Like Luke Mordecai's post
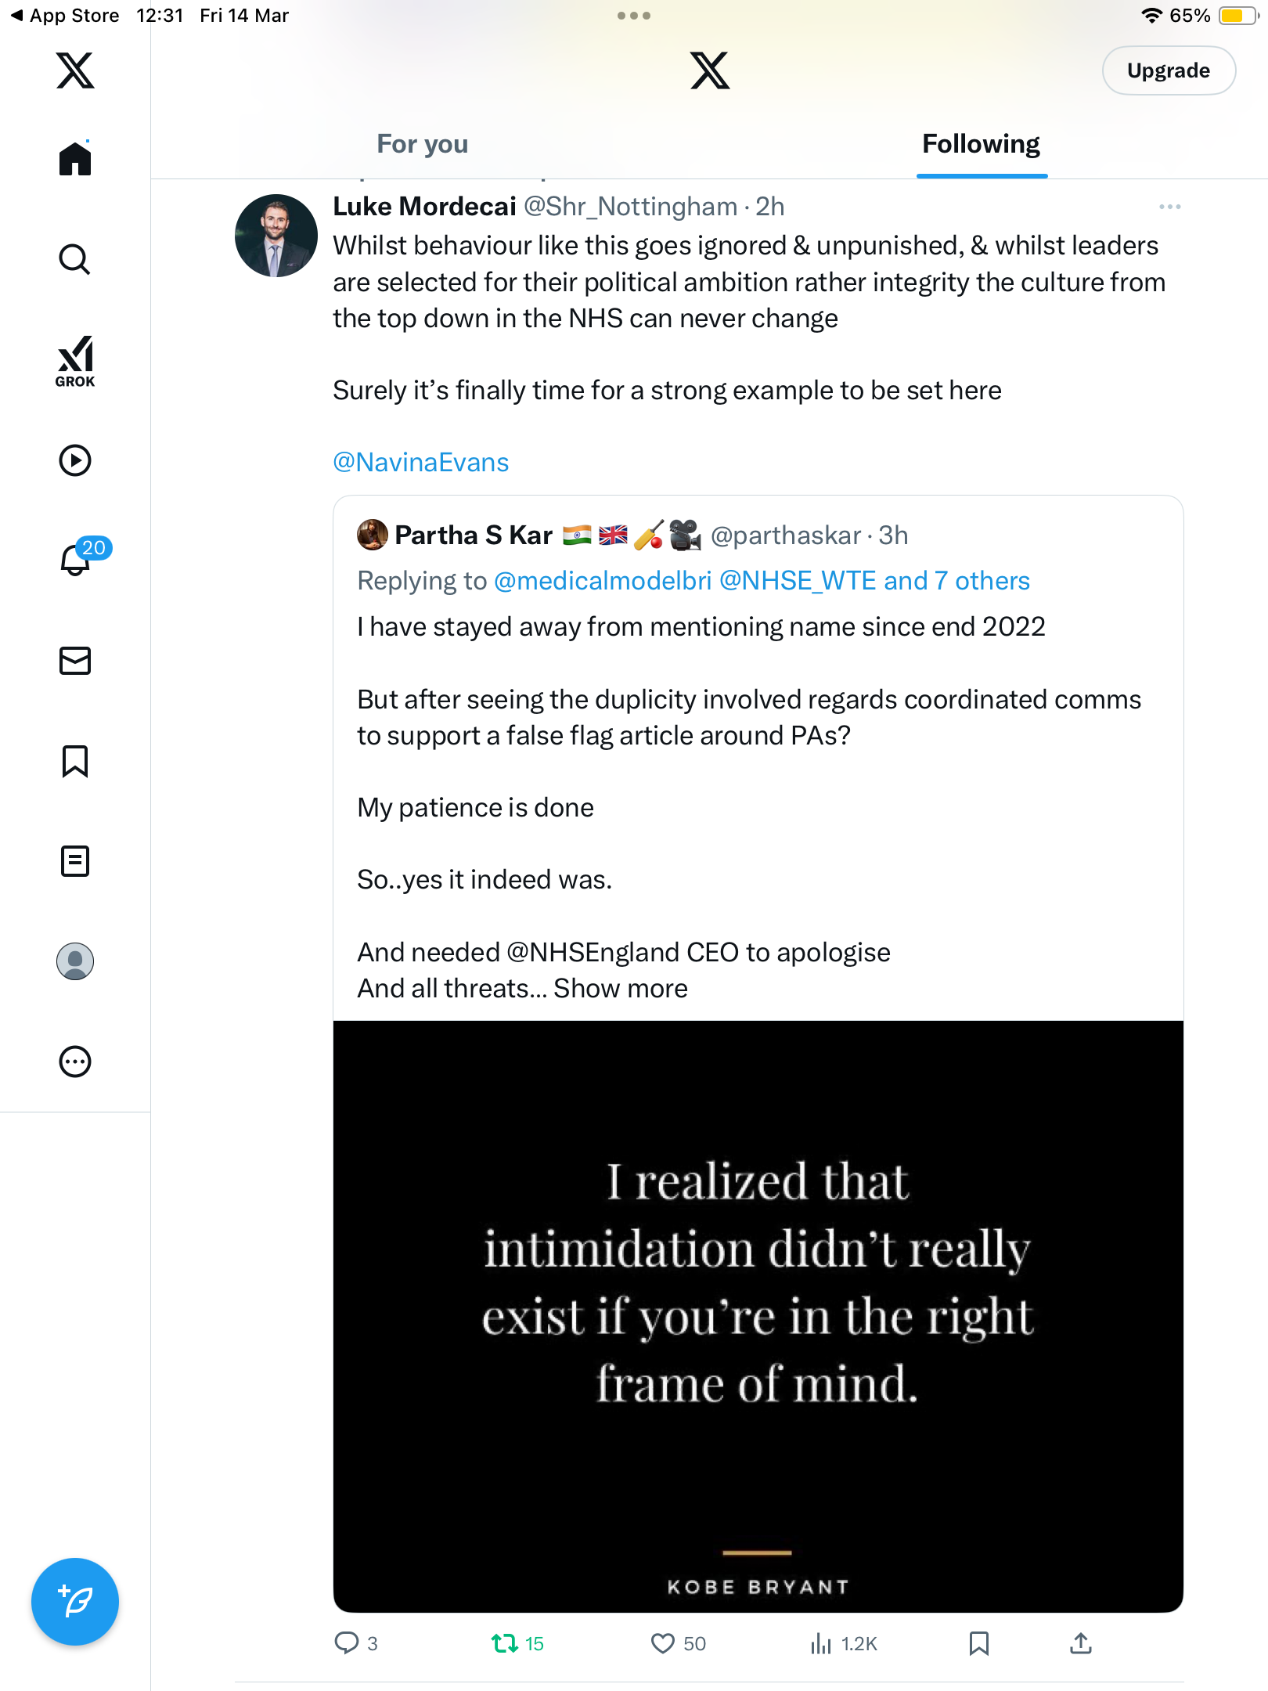1268x1691 pixels. tap(678, 1643)
